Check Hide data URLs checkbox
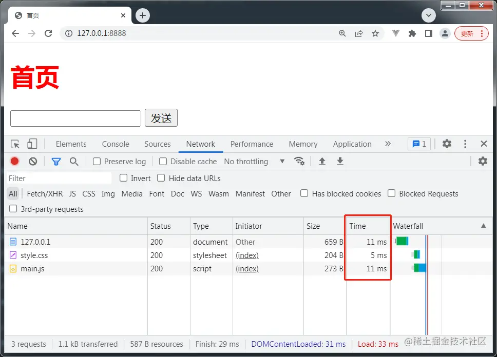 click(x=161, y=178)
